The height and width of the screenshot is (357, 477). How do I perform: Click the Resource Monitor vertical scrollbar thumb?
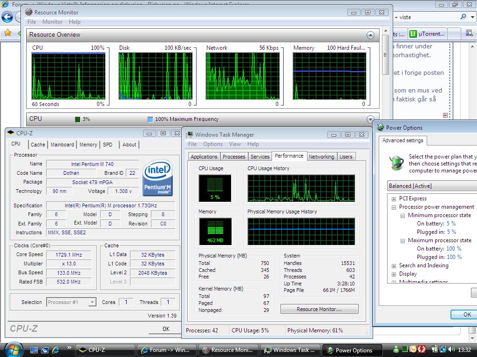coord(385,55)
